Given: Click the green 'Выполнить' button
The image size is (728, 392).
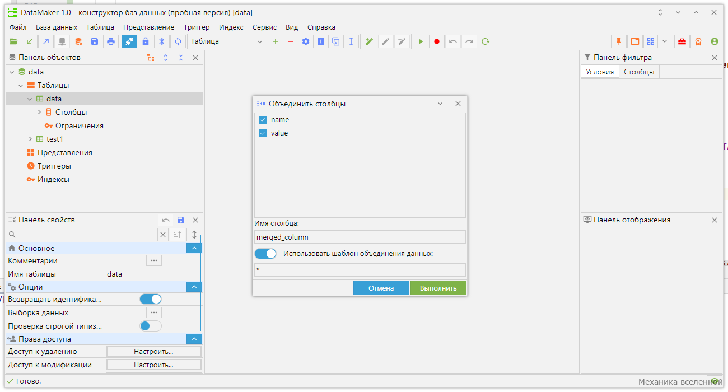Looking at the screenshot, I should [438, 288].
